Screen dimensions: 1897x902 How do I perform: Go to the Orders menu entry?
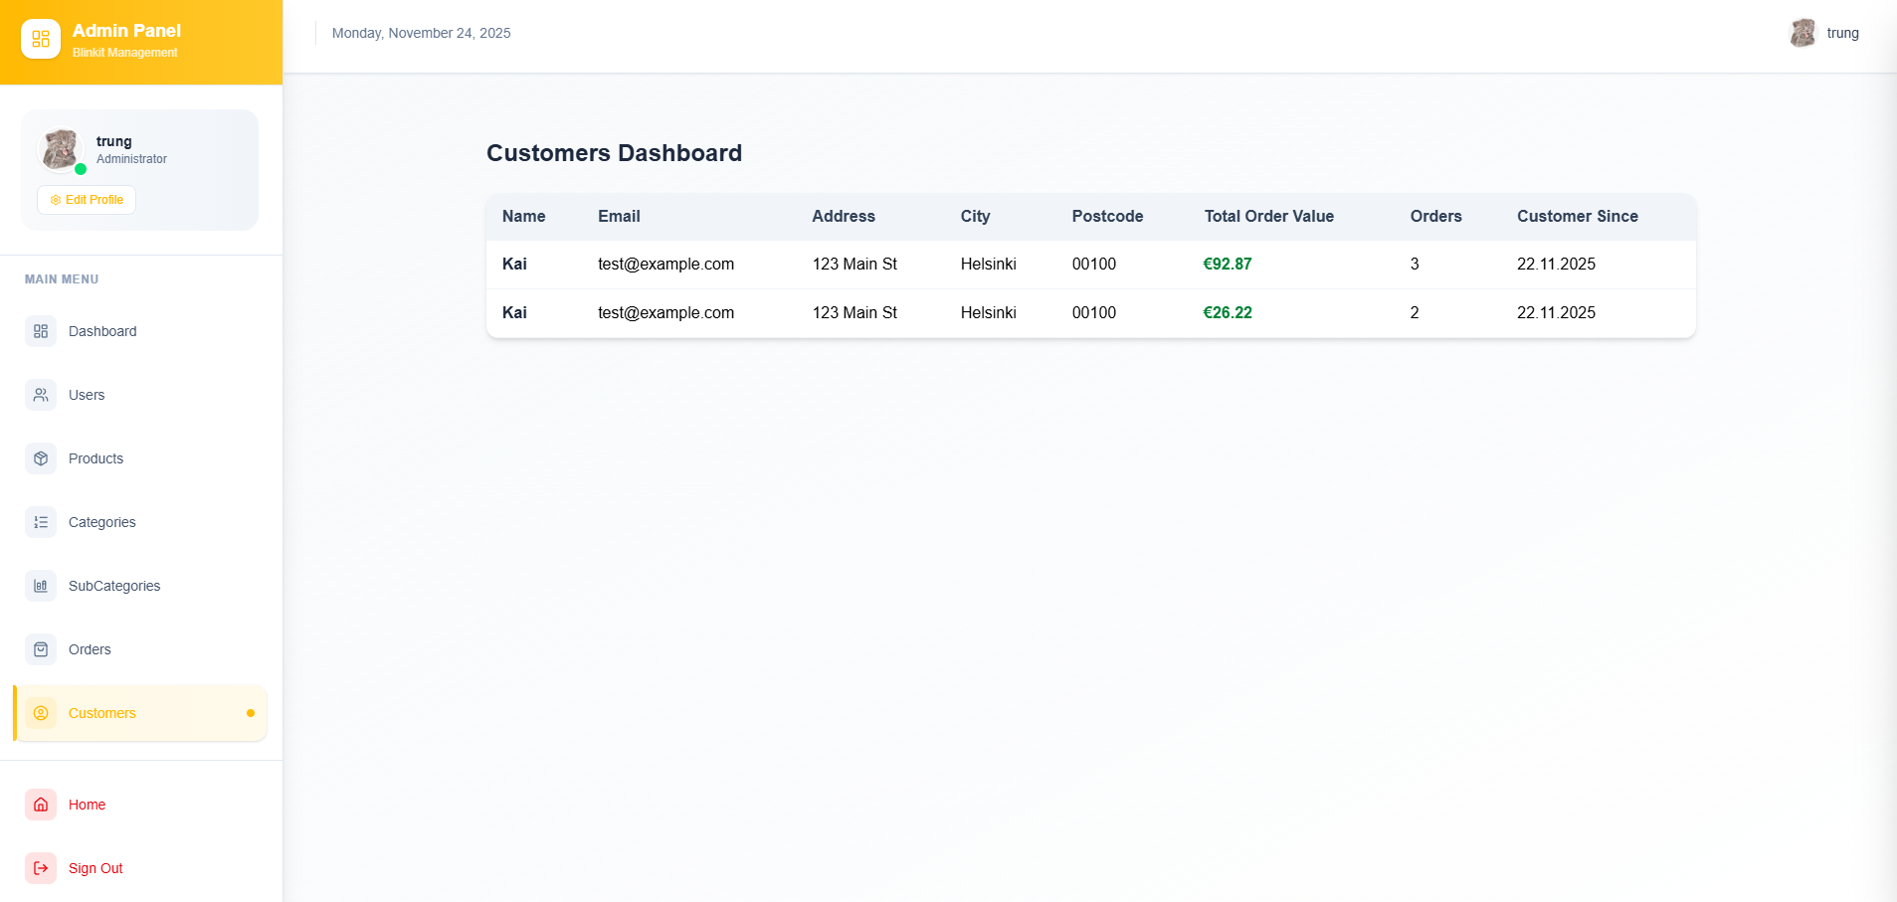tap(90, 649)
